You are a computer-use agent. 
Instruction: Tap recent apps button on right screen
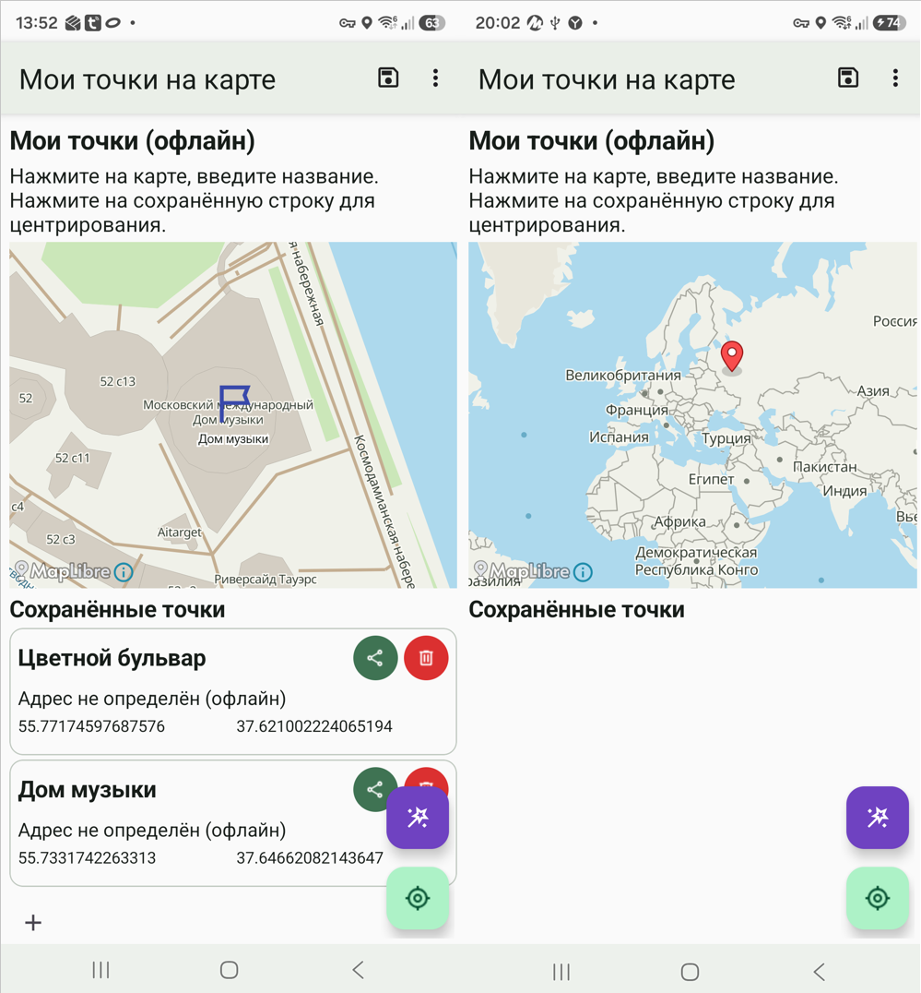[x=561, y=972]
